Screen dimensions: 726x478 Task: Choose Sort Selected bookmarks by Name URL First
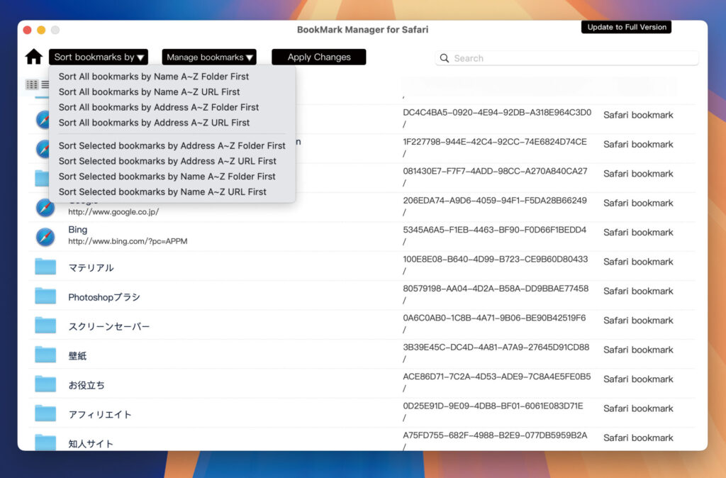[162, 191]
